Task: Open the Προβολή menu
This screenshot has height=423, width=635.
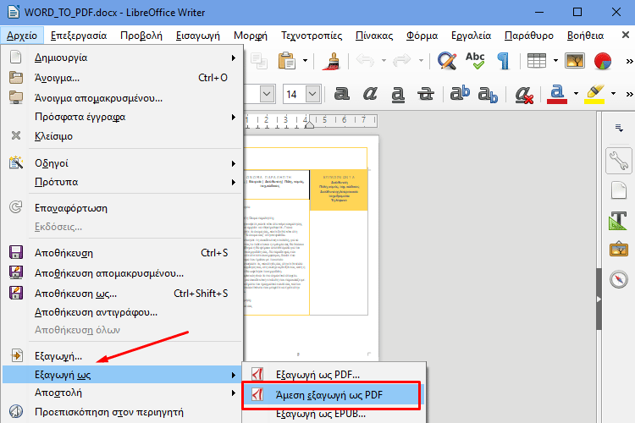Action: click(141, 36)
